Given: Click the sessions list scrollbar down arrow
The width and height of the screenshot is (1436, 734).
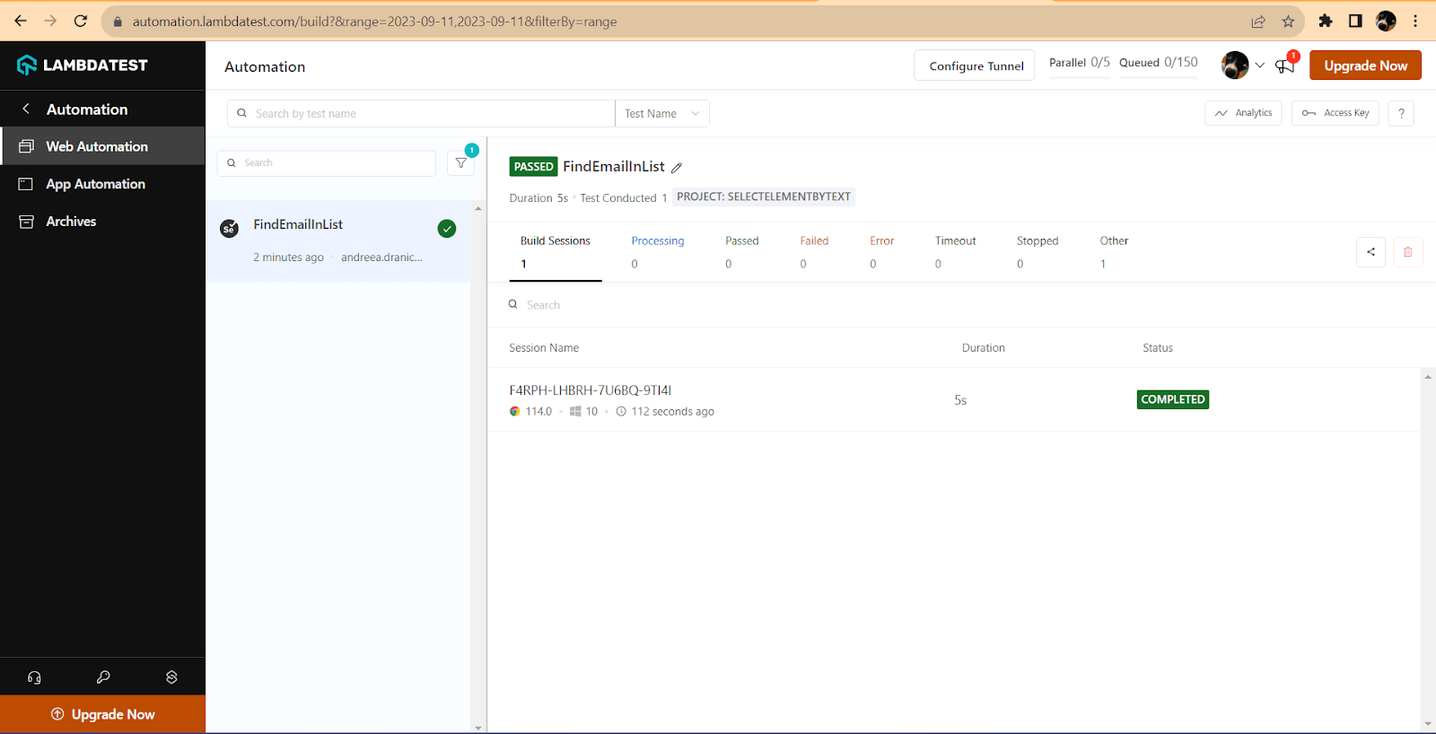Looking at the screenshot, I should point(1428,724).
